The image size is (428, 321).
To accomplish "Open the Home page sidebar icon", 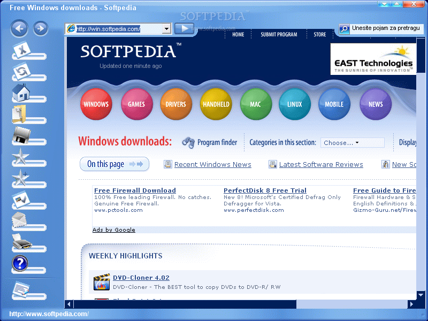I will point(21,92).
